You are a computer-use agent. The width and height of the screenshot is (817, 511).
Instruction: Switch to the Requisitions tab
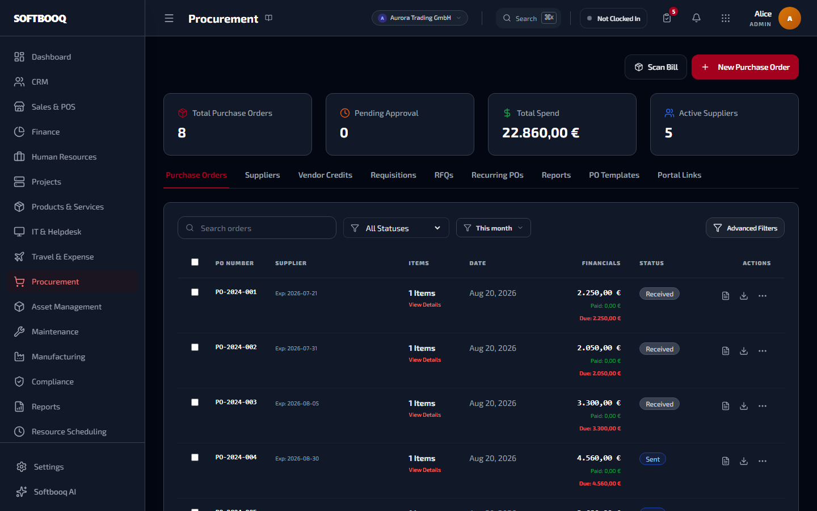tap(393, 175)
